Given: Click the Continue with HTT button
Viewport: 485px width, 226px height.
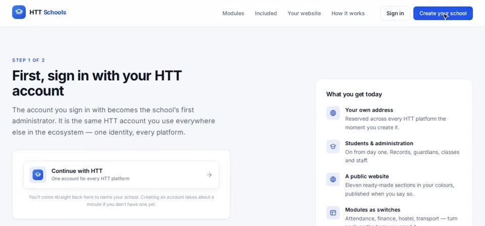Looking at the screenshot, I should [x=121, y=175].
